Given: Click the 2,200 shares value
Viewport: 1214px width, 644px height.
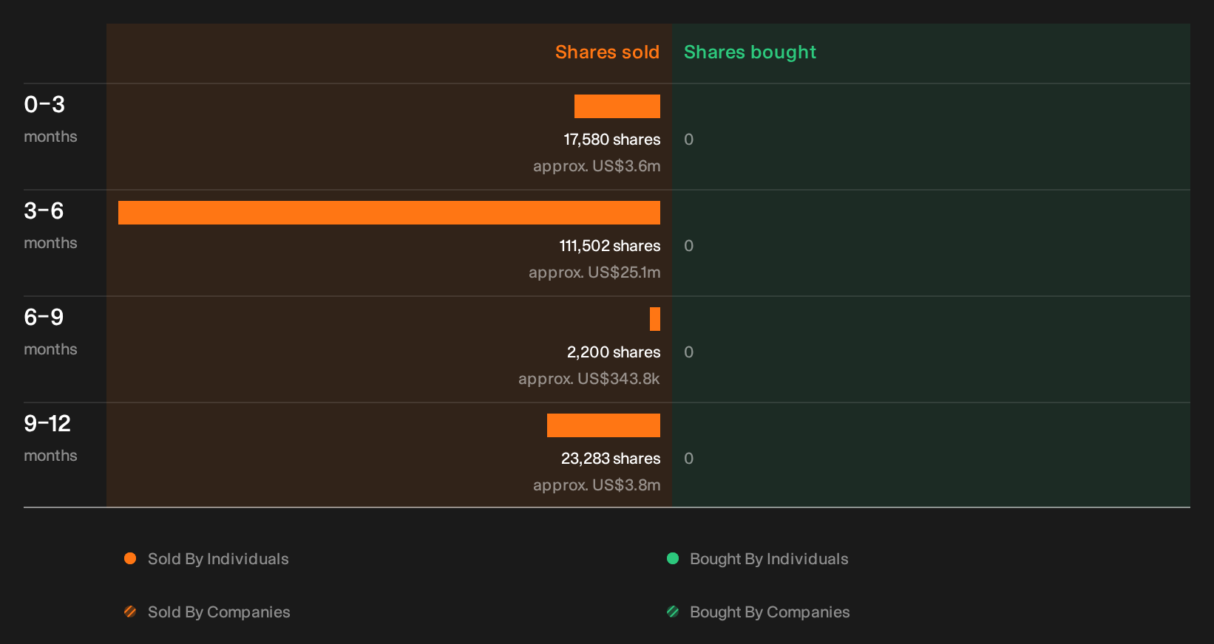Looking at the screenshot, I should coord(614,352).
